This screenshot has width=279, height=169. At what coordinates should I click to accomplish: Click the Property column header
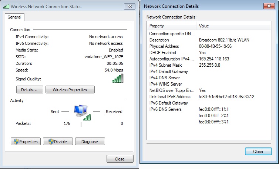(x=172, y=26)
